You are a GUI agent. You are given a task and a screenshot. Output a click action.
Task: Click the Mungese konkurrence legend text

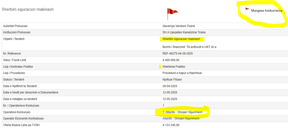pyautogui.click(x=267, y=11)
